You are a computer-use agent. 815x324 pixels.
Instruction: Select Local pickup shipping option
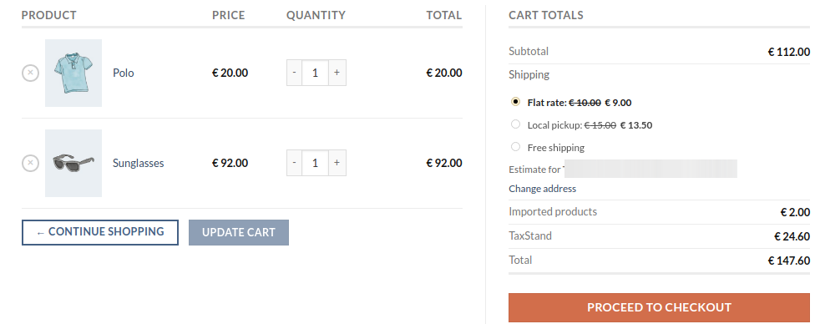pyautogui.click(x=515, y=124)
